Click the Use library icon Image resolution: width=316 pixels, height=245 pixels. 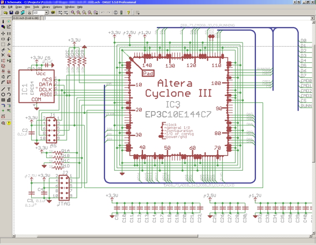click(53, 12)
